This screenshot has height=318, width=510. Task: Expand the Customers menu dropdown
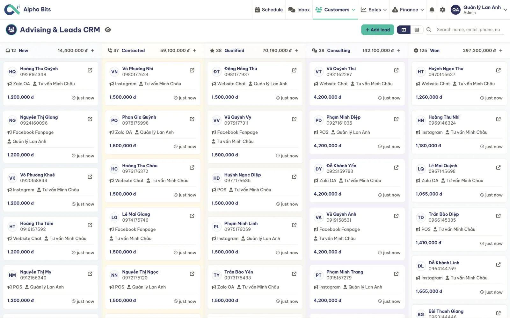335,10
